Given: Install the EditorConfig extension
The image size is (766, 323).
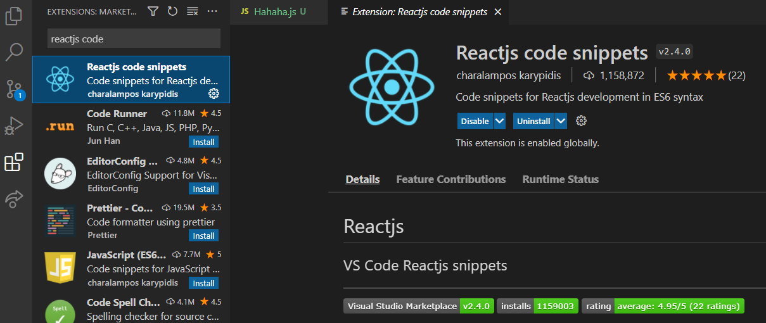Looking at the screenshot, I should (x=203, y=189).
